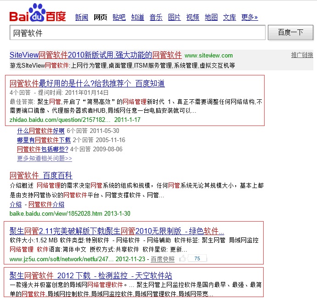Open the 哪里有网管软件下载 question
This screenshot has width=317, height=298.
click(x=44, y=140)
